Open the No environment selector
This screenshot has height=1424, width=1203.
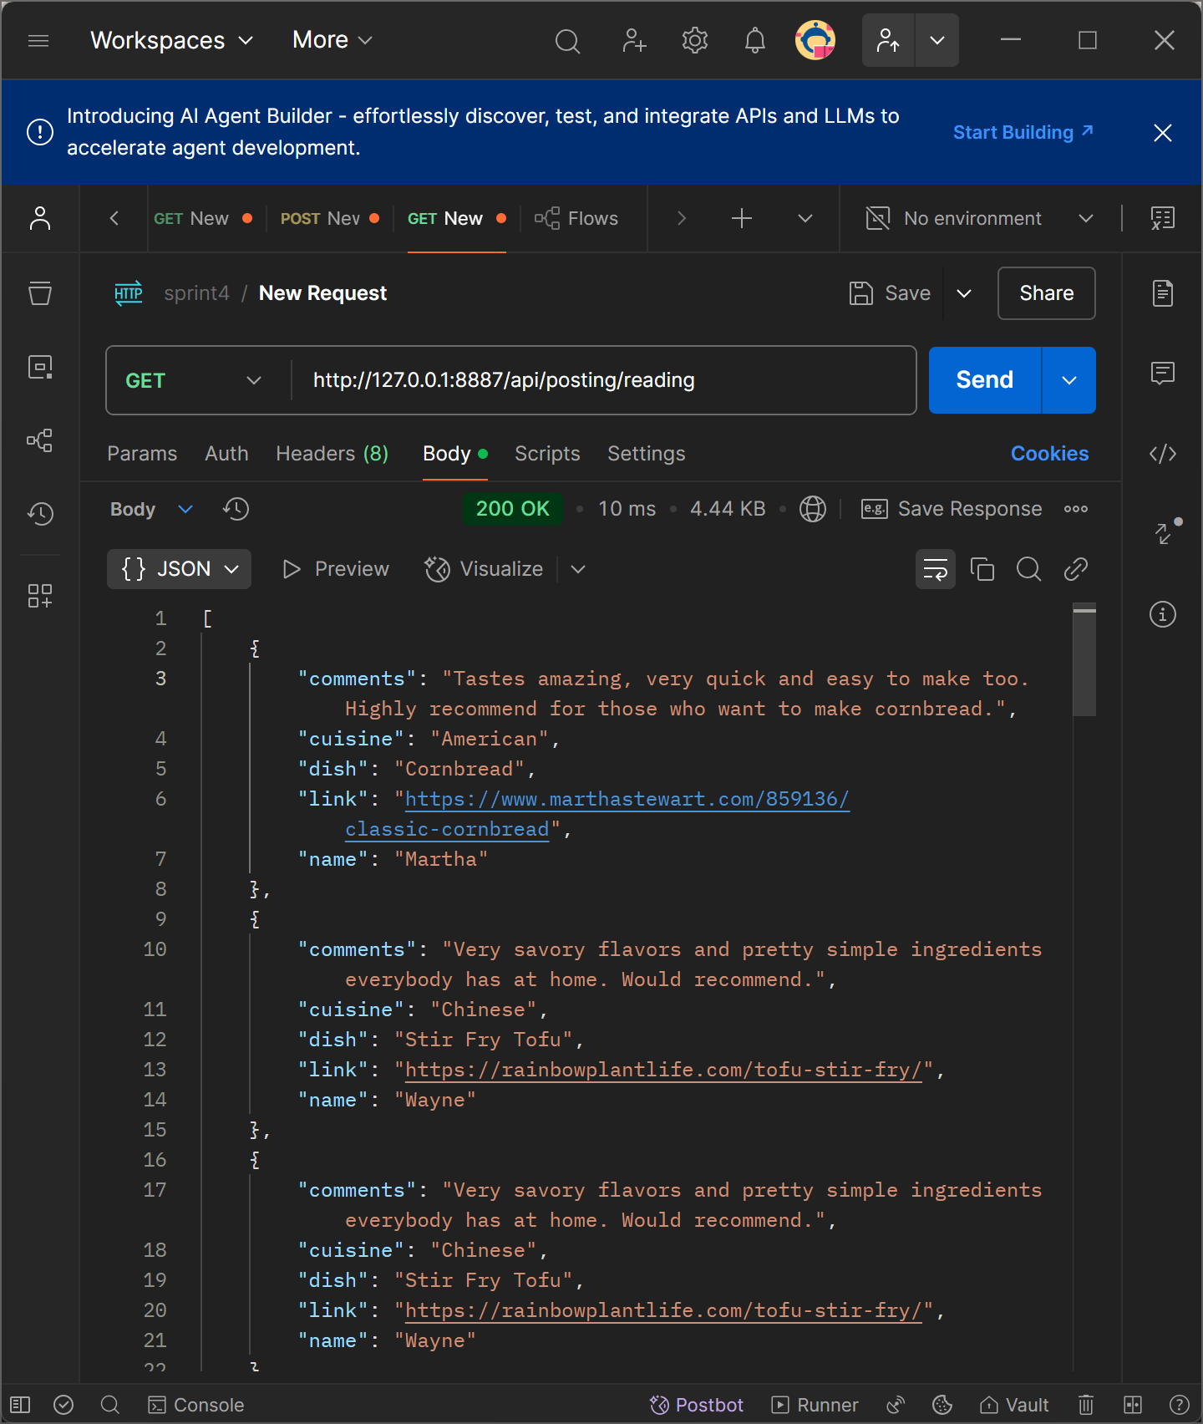979,218
